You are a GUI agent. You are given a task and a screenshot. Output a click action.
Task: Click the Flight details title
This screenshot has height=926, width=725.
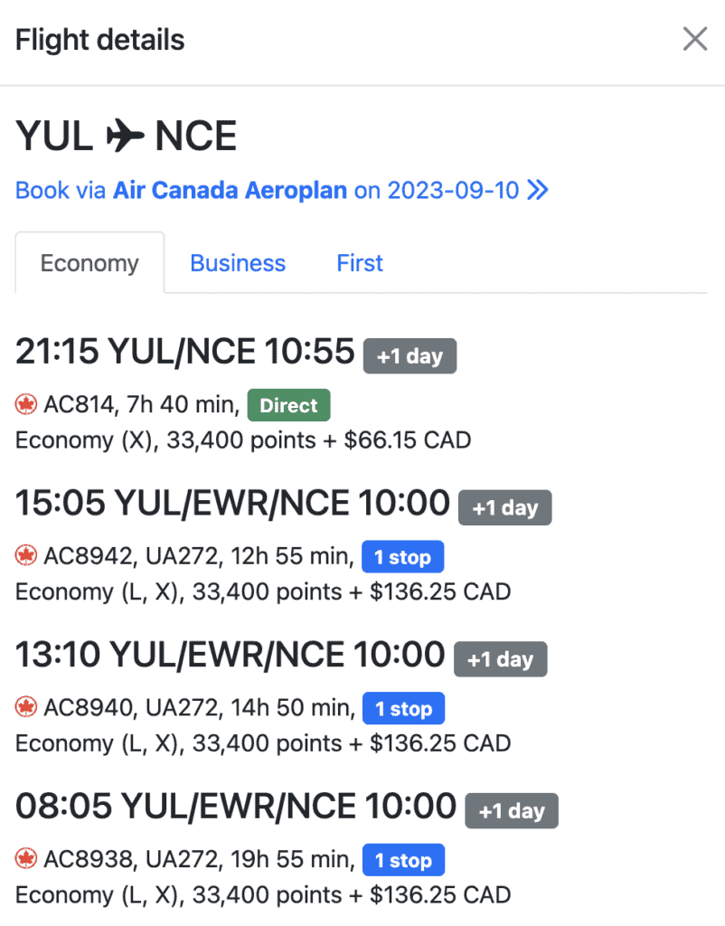100,40
